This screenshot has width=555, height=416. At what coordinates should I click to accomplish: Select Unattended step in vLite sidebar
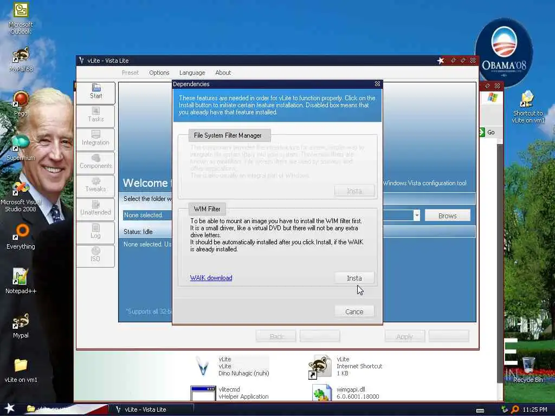pos(95,209)
